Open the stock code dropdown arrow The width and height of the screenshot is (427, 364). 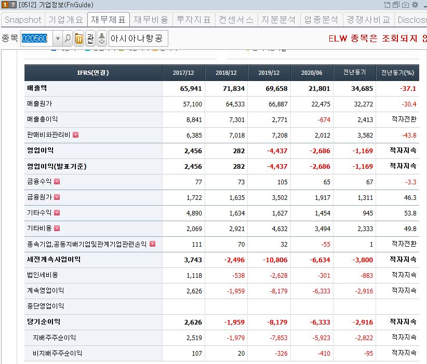click(x=58, y=37)
